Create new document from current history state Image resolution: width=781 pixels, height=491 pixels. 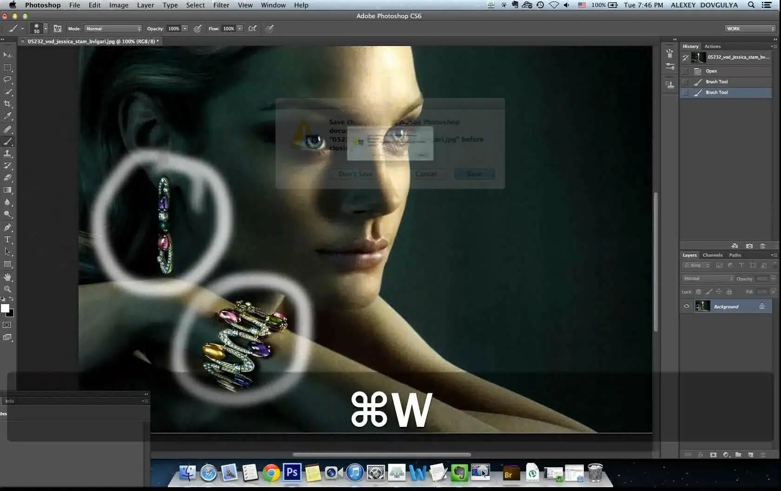pos(735,246)
